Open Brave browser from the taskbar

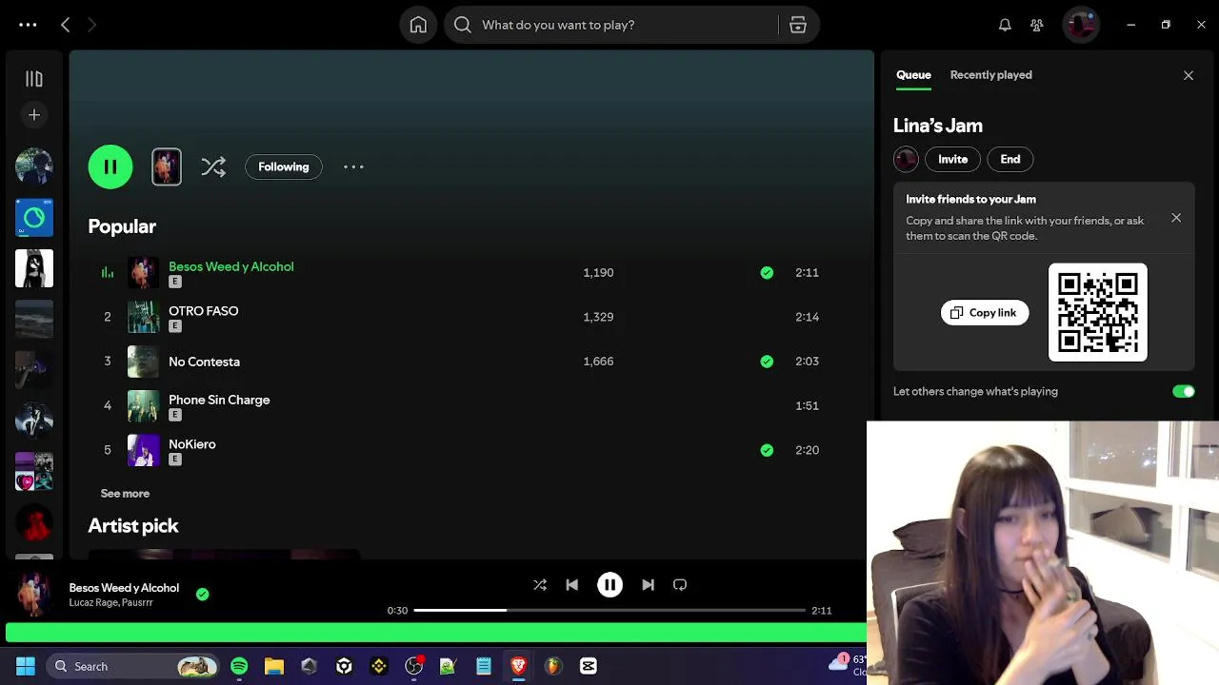click(x=518, y=666)
